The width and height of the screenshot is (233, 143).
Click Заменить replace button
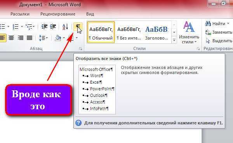click(218, 32)
